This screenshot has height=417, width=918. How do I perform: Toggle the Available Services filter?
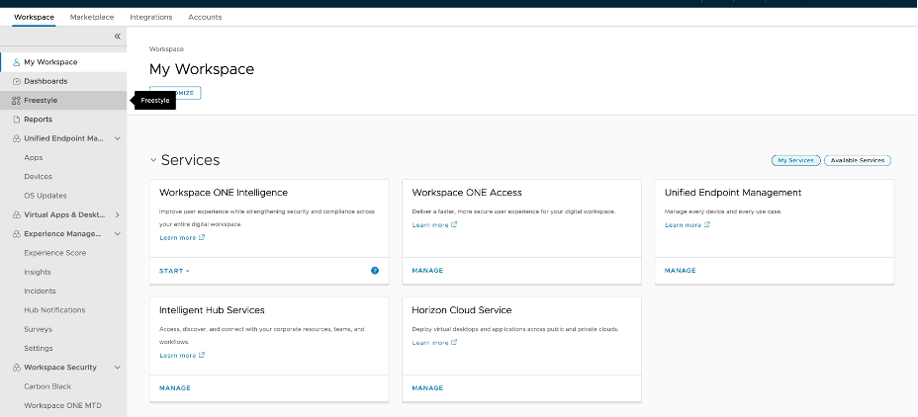pos(859,160)
